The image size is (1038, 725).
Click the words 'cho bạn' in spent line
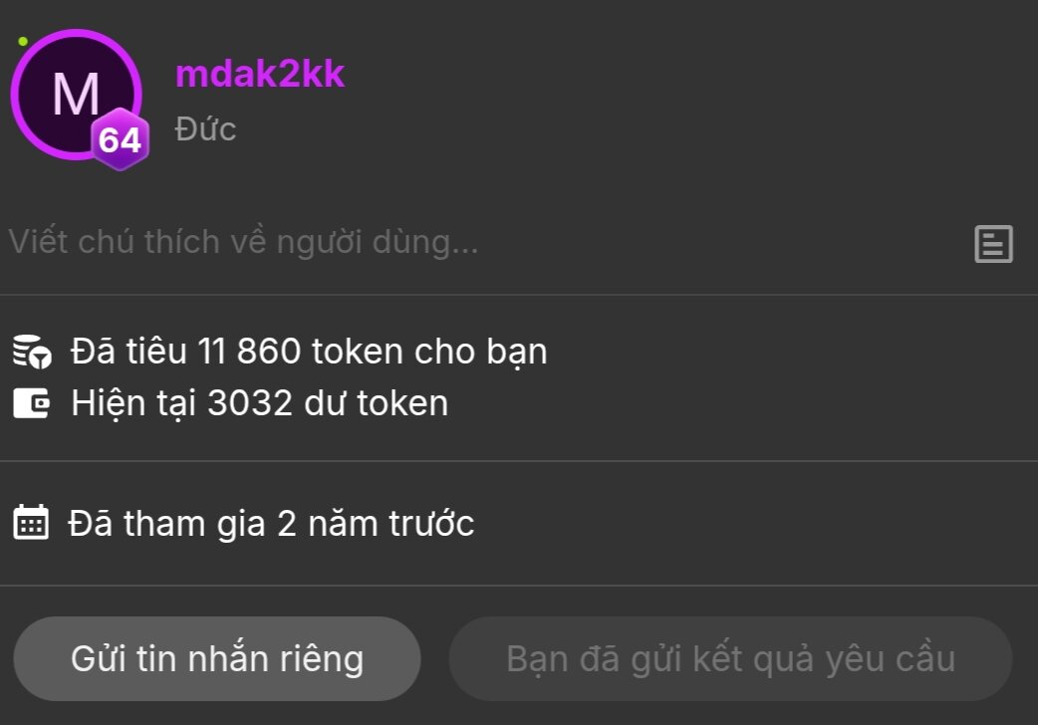pyautogui.click(x=480, y=351)
